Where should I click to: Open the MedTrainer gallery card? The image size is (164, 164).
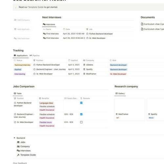[130, 110]
